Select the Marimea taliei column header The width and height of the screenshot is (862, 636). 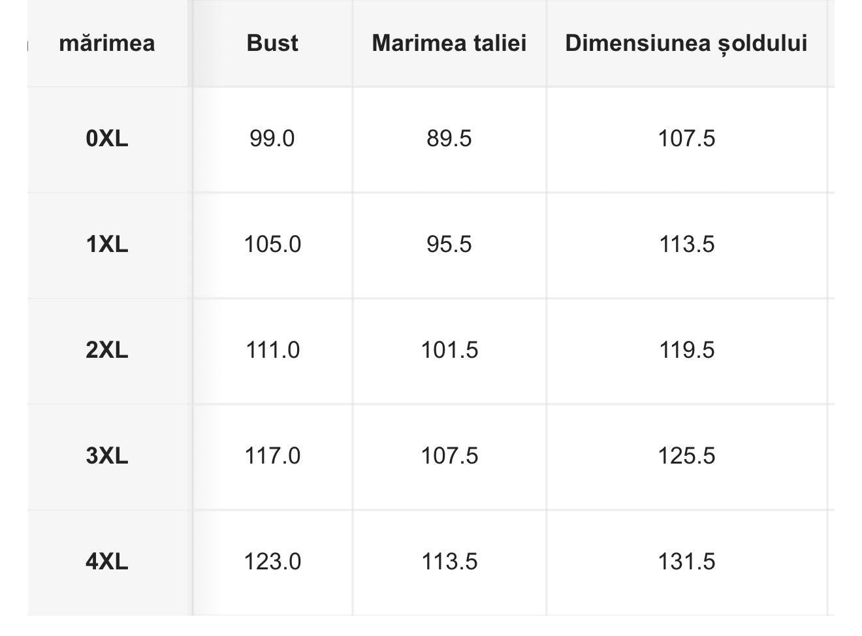pos(449,44)
